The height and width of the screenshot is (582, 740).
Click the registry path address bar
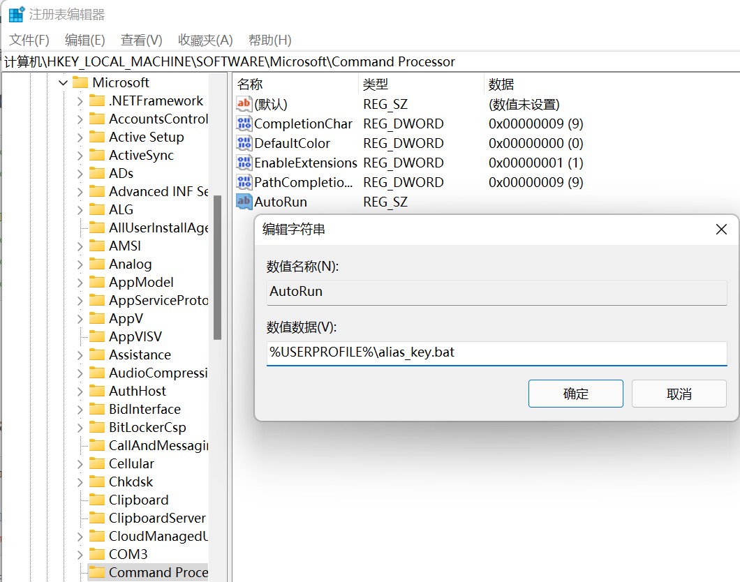pos(371,62)
